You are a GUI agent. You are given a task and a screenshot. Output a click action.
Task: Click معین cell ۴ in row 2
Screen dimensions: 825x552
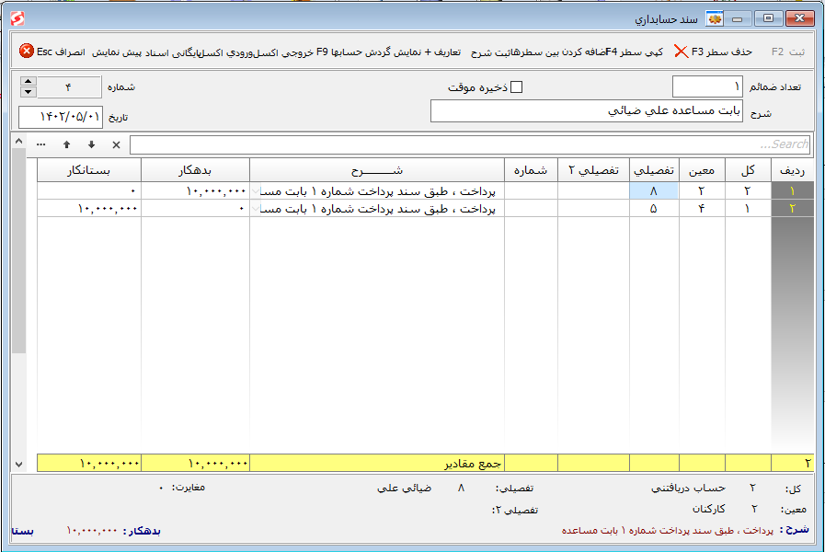(702, 209)
